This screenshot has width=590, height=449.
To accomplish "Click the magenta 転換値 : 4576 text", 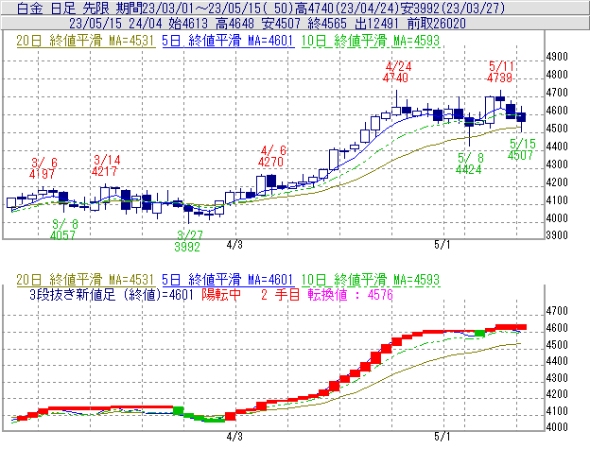I will point(350,295).
